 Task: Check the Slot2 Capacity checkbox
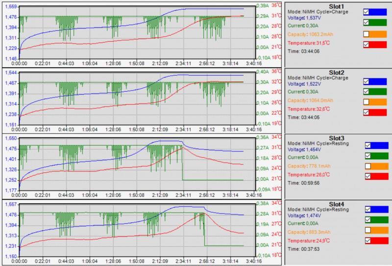pos(366,101)
